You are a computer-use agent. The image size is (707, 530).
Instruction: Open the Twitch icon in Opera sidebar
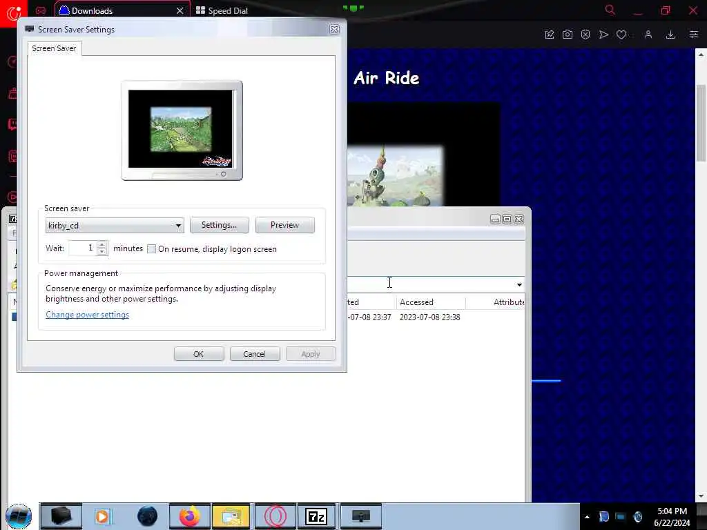pyautogui.click(x=12, y=124)
